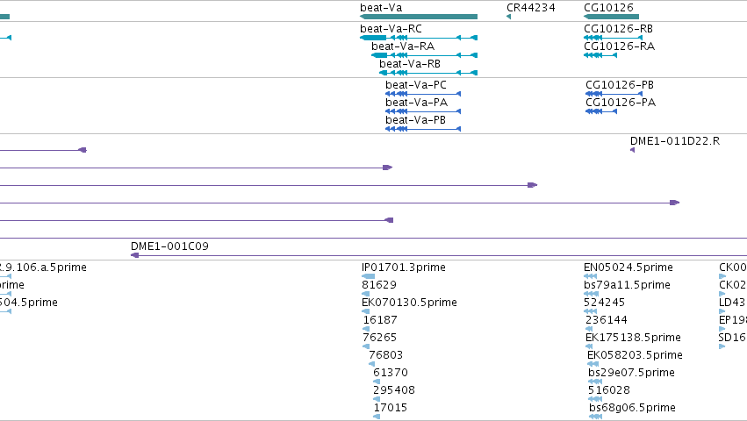Click the IP01701.3prime EST glyph

[369, 276]
